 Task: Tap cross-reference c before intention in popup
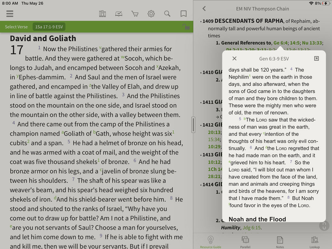[x=264, y=133]
